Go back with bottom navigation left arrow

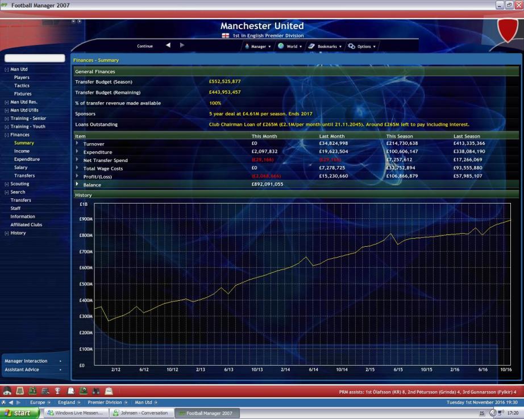11,403
